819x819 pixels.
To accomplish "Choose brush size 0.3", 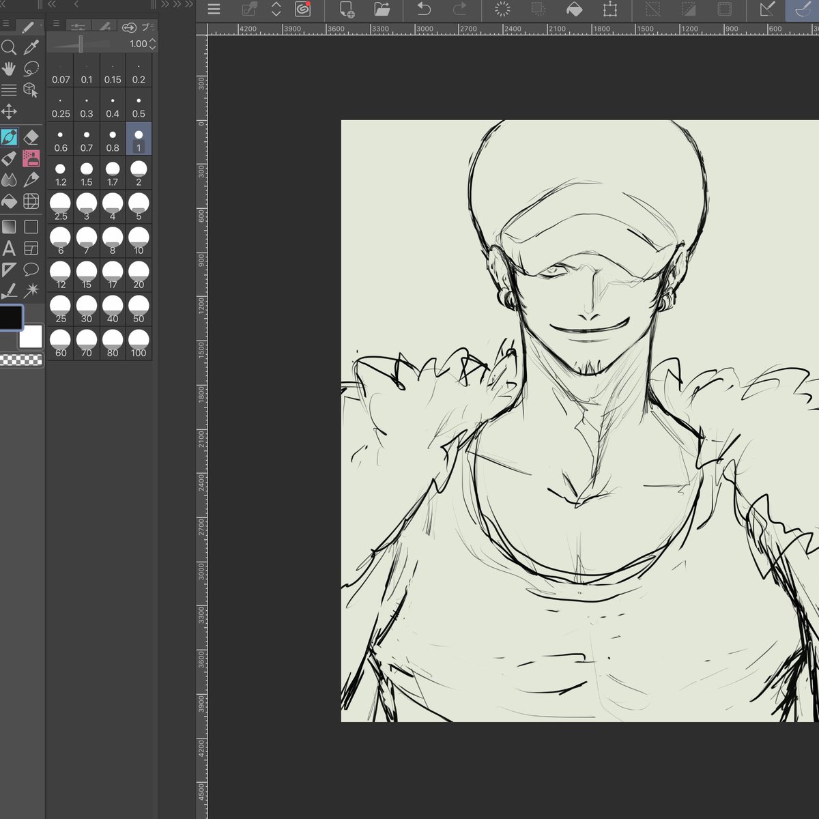I will point(87,105).
